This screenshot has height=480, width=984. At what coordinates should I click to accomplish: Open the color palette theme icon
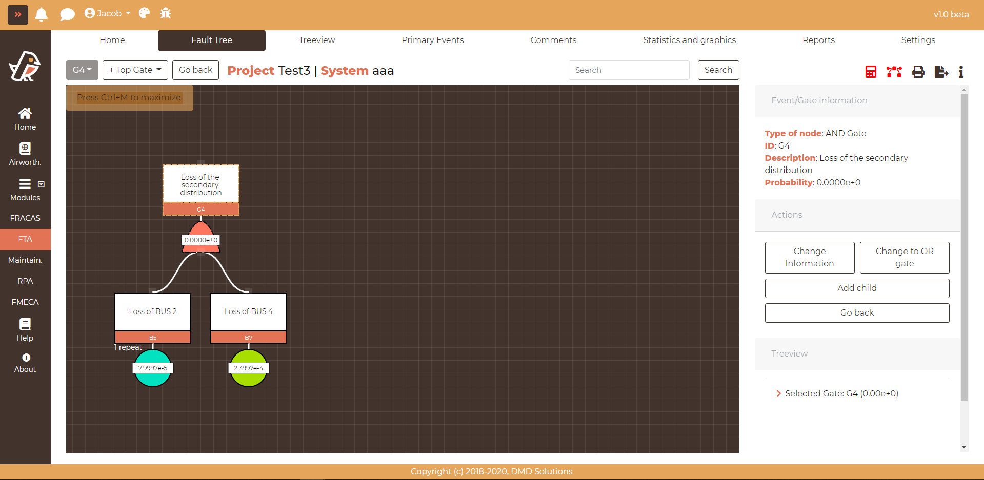(x=144, y=13)
